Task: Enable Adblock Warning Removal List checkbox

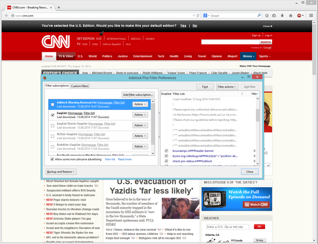Action: [52, 105]
